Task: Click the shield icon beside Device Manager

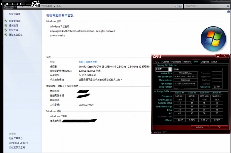Action: [6, 21]
